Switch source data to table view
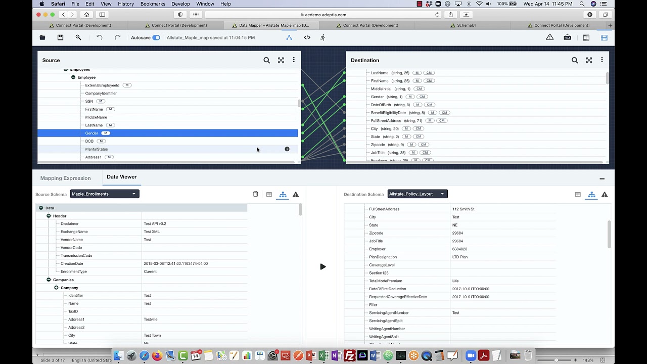Viewport: 647px width, 364px height. [x=269, y=195]
